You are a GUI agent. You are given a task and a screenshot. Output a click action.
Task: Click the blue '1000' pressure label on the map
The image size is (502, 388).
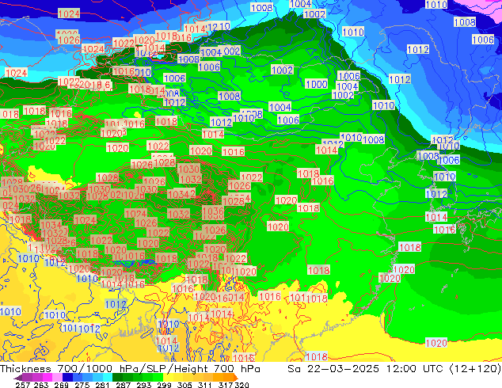coord(317,84)
